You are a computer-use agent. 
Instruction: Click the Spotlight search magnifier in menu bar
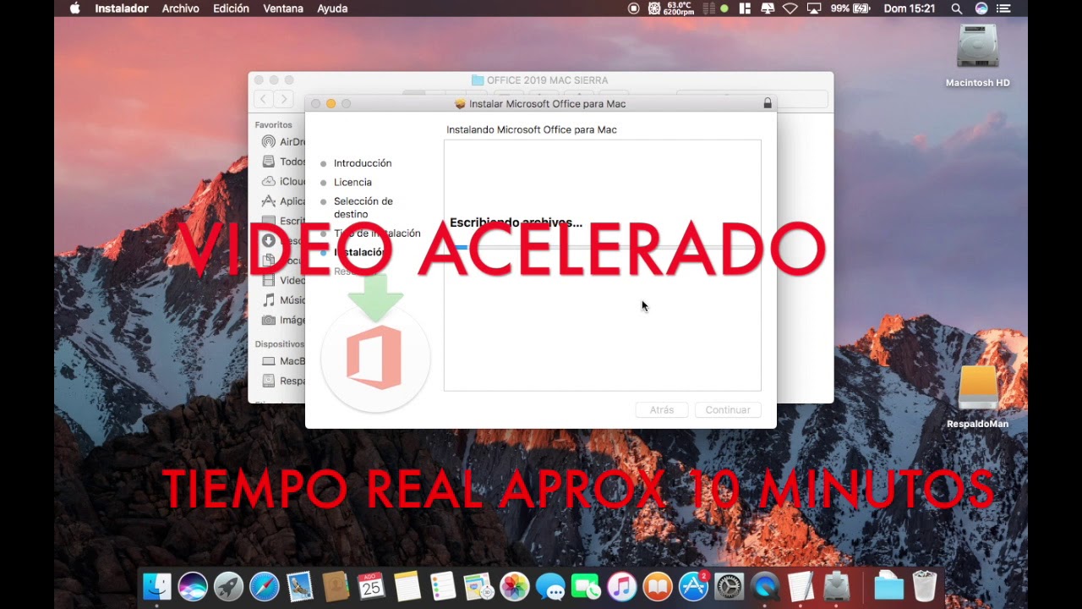[956, 8]
